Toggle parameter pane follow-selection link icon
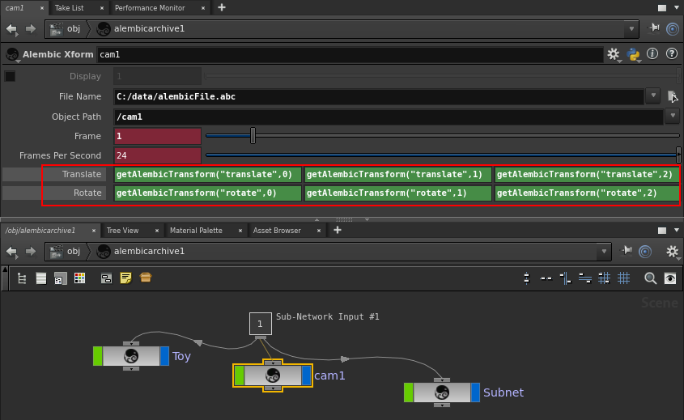Image resolution: width=684 pixels, height=420 pixels. [673, 29]
